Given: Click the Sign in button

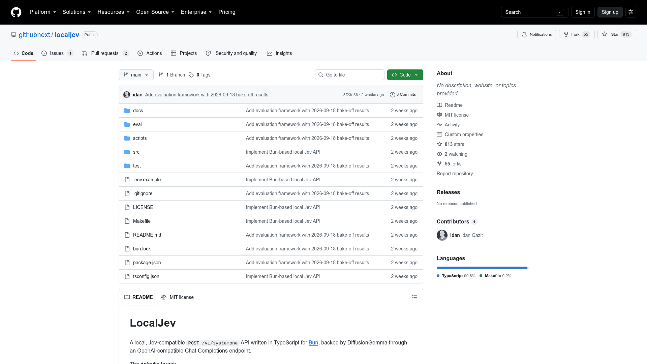Looking at the screenshot, I should click(583, 12).
